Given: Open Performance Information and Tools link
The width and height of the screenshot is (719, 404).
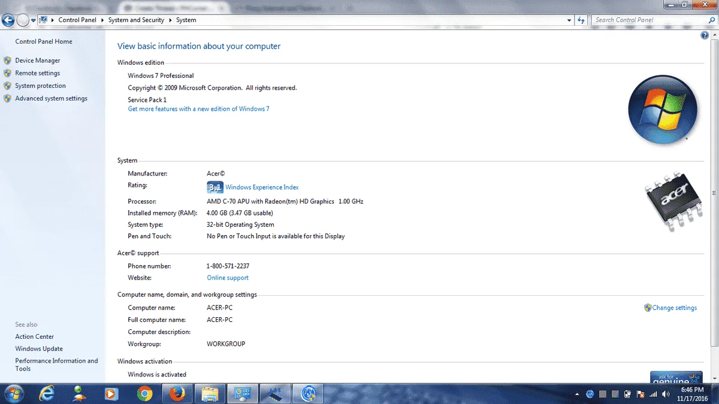Looking at the screenshot, I should [x=56, y=364].
